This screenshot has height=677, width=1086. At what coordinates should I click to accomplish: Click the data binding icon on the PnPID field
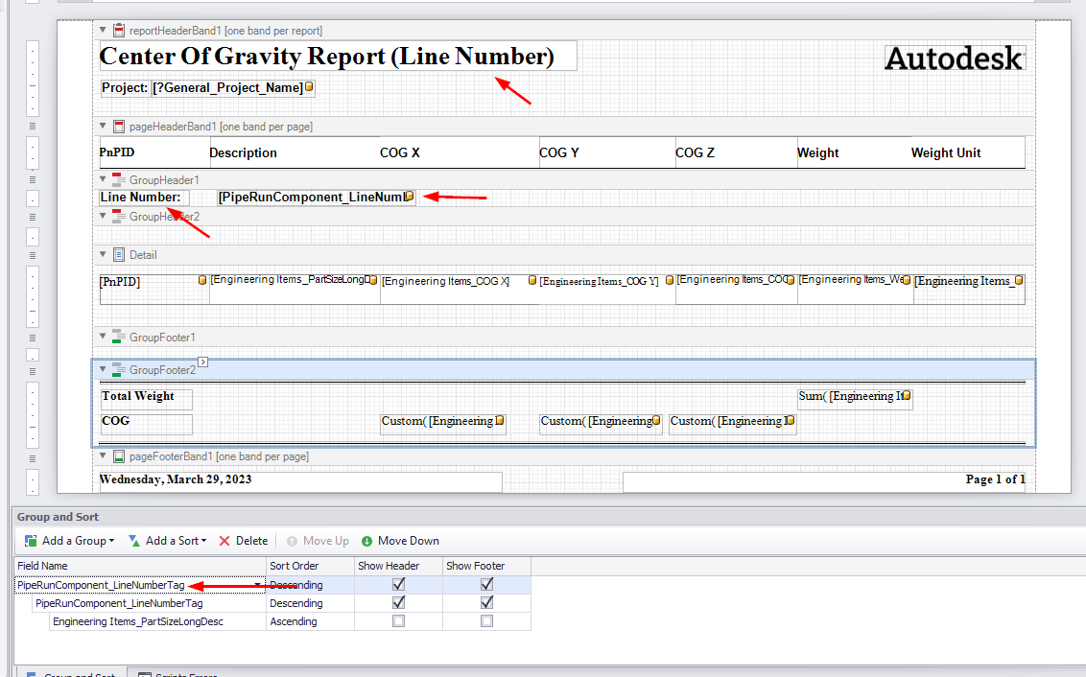[201, 279]
